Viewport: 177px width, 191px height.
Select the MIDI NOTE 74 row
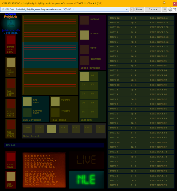pyautogui.click(x=141, y=176)
